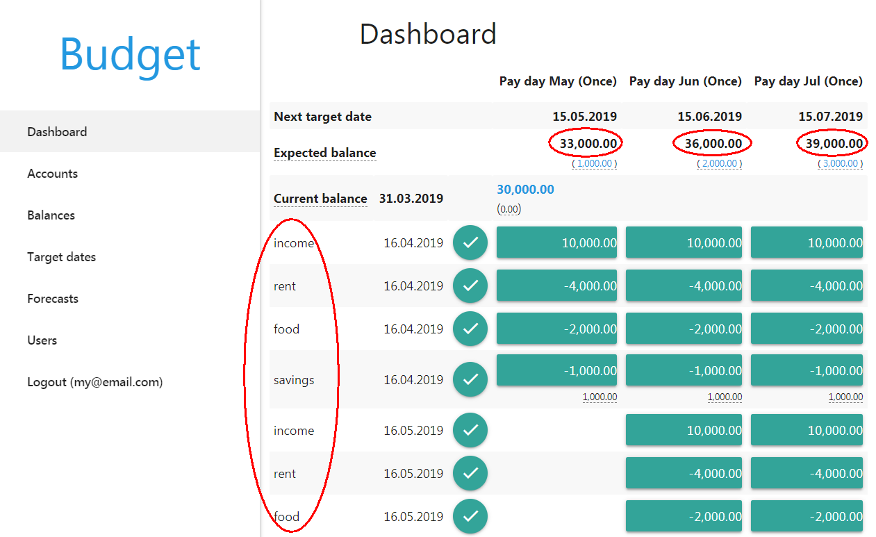The height and width of the screenshot is (537, 876).
Task: Select Forecasts in the sidebar menu
Action: coord(53,299)
